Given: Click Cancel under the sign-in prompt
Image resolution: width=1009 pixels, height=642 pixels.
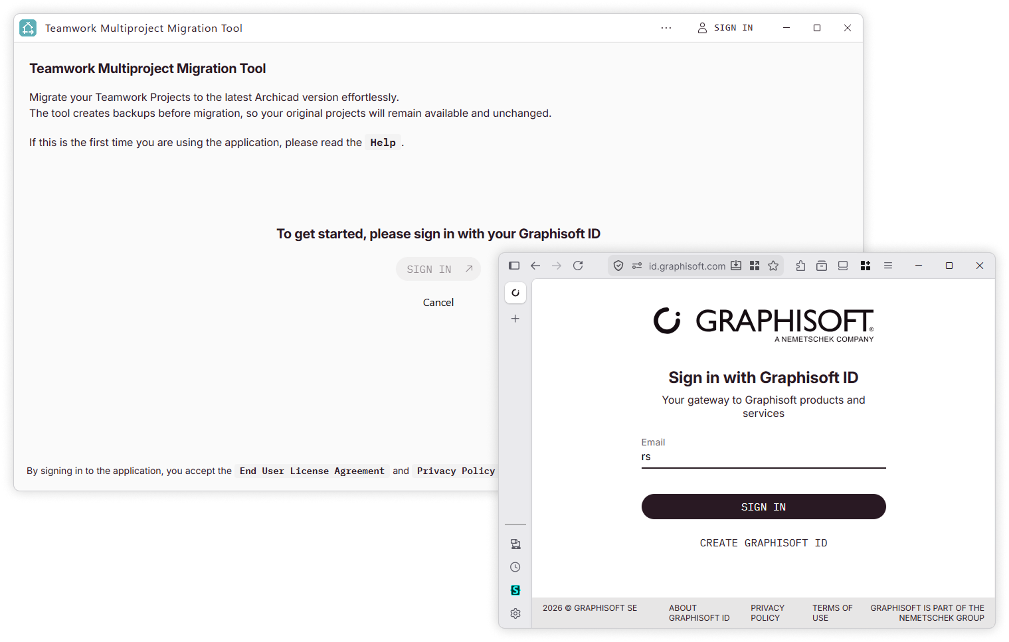Looking at the screenshot, I should click(438, 302).
